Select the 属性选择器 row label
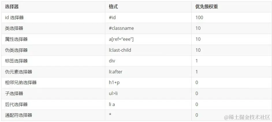This screenshot has width=272, height=122. click(x=16, y=39)
